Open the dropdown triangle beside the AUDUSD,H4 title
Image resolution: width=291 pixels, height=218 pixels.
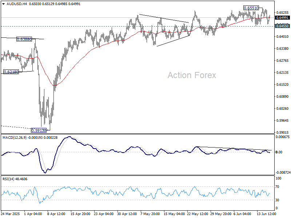coord(3,4)
